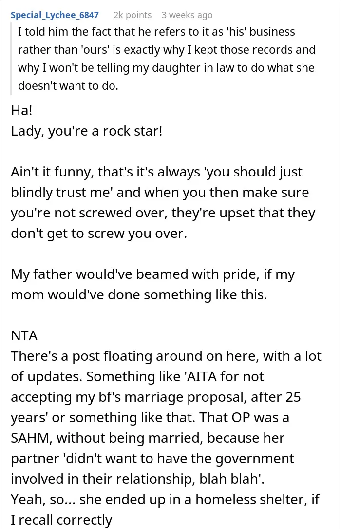Open the Special_Lychee_6847 user profile

(x=55, y=15)
